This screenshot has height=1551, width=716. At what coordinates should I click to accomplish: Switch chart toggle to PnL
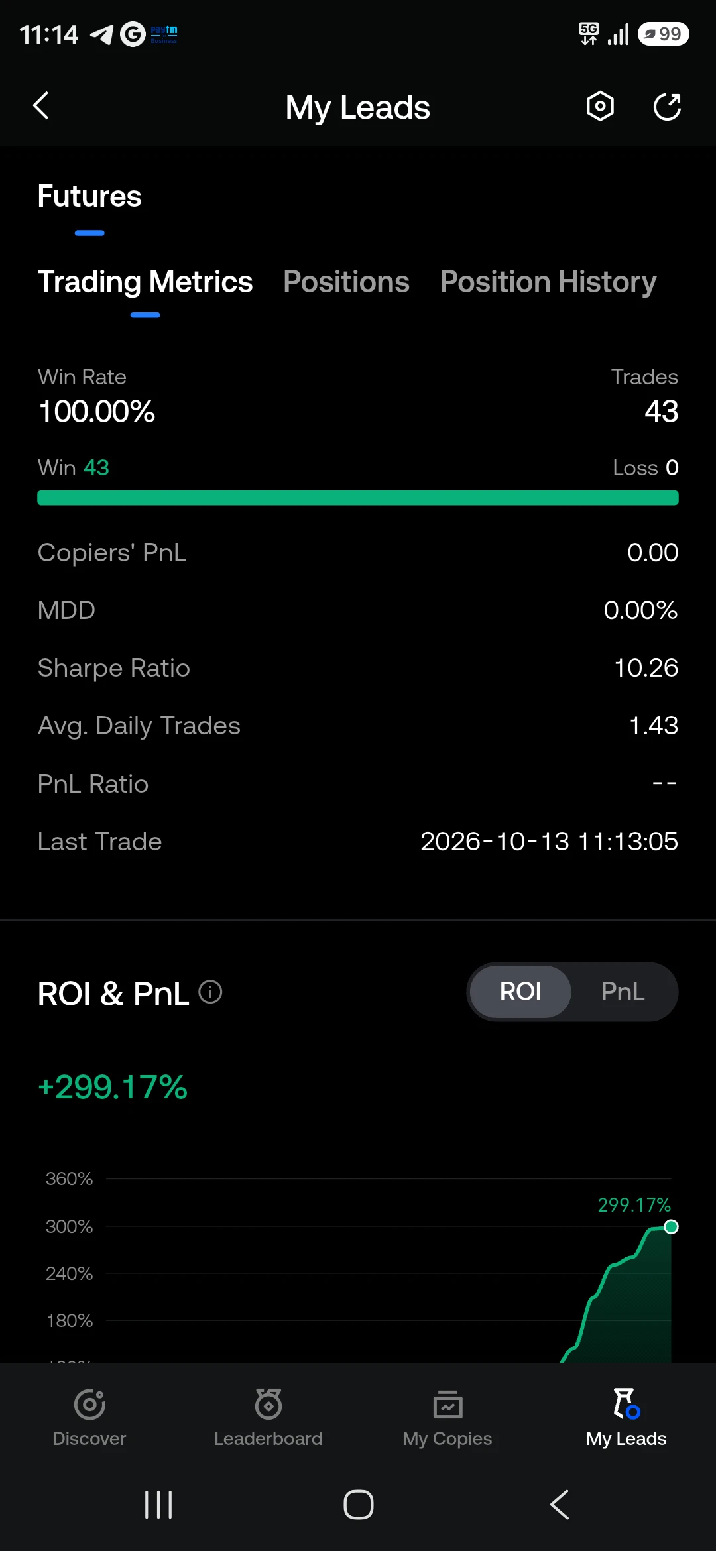click(x=623, y=992)
